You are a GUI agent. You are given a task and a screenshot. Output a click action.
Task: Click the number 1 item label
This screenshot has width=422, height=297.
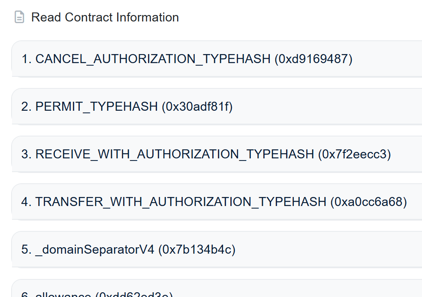(27, 59)
